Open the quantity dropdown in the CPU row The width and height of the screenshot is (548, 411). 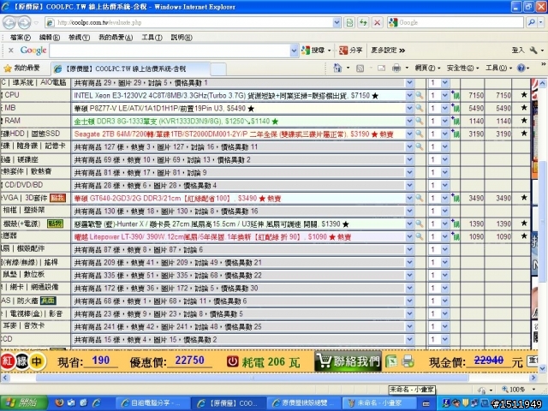tap(444, 95)
